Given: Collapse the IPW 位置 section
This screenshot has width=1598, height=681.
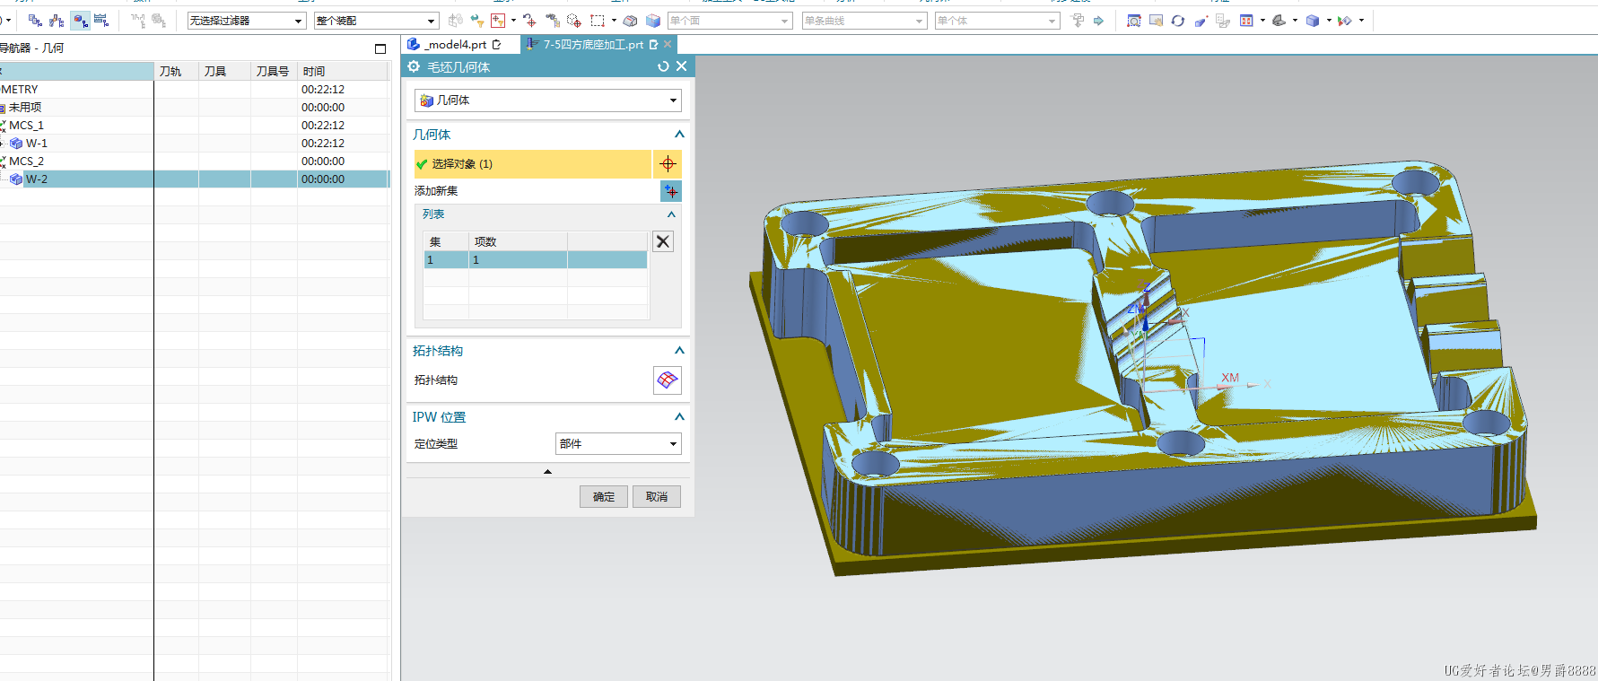Looking at the screenshot, I should (679, 417).
